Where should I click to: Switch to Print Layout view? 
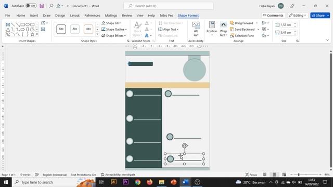(x=274, y=175)
